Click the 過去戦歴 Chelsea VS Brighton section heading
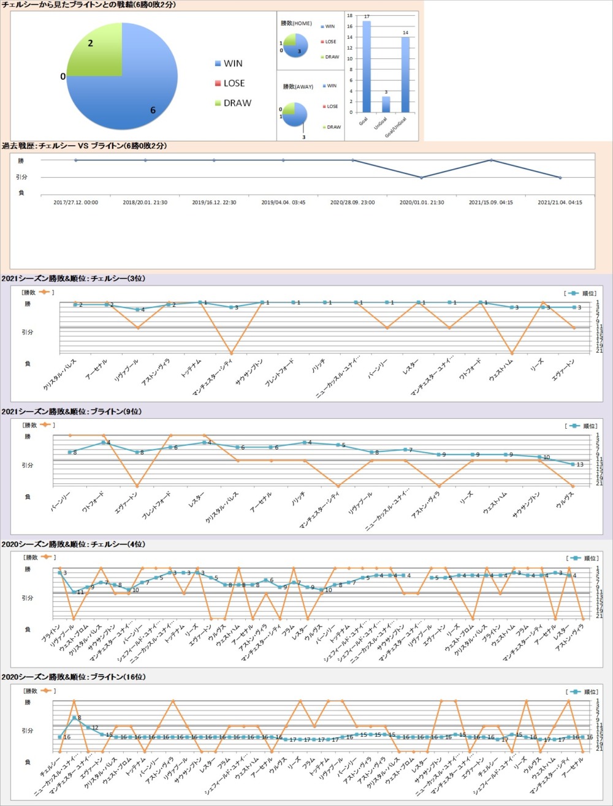Image resolution: width=613 pixels, height=806 pixels. click(x=84, y=146)
